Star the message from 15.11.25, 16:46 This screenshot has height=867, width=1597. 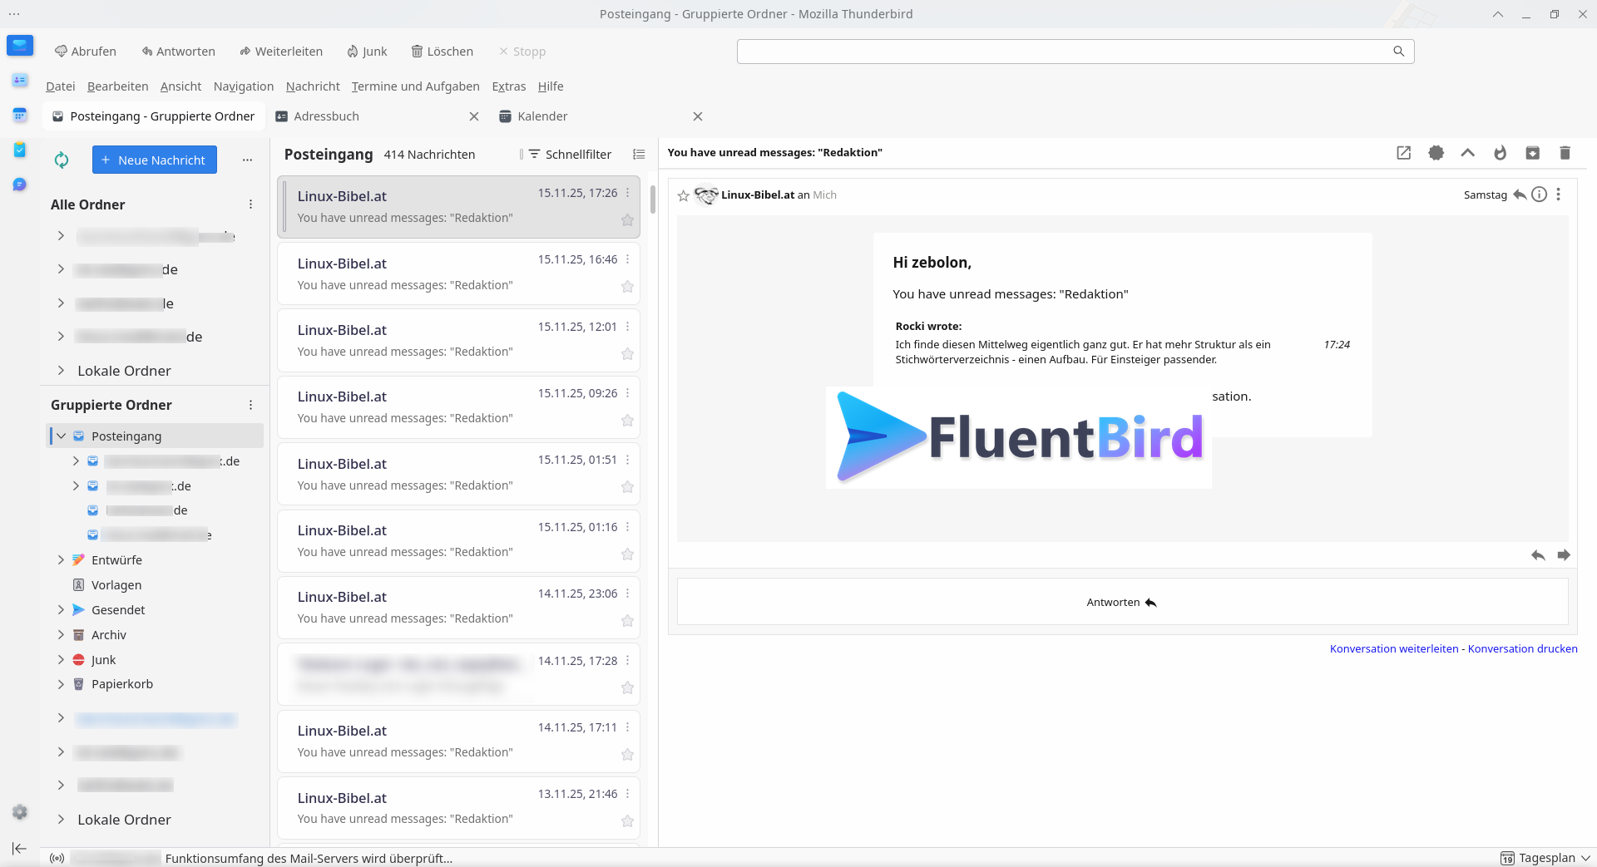[x=627, y=287]
